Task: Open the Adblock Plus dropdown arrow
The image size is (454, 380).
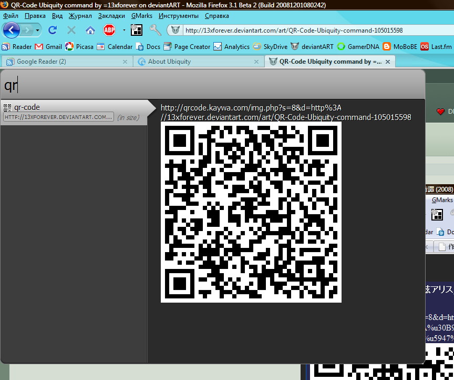Action: (x=124, y=30)
